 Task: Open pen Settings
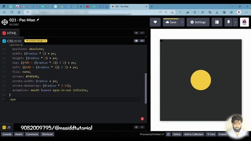point(198,22)
